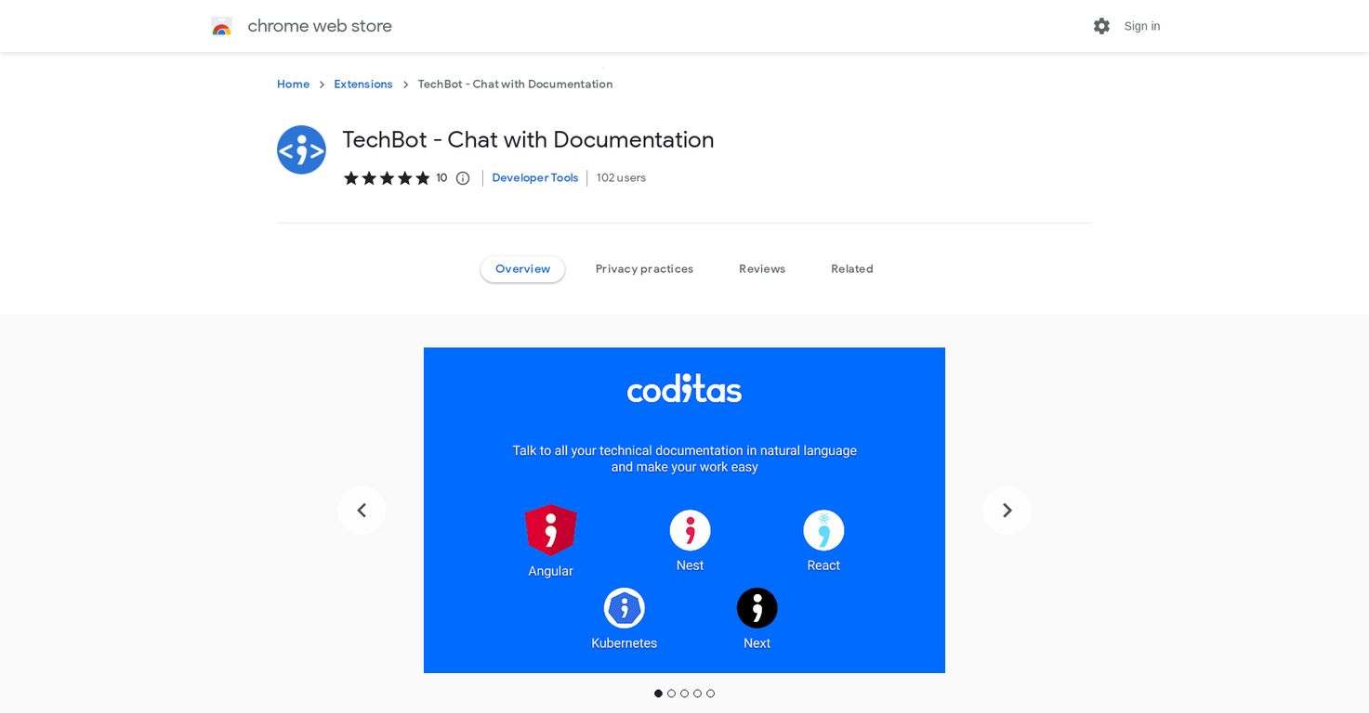Click the rating info icon

point(463,178)
